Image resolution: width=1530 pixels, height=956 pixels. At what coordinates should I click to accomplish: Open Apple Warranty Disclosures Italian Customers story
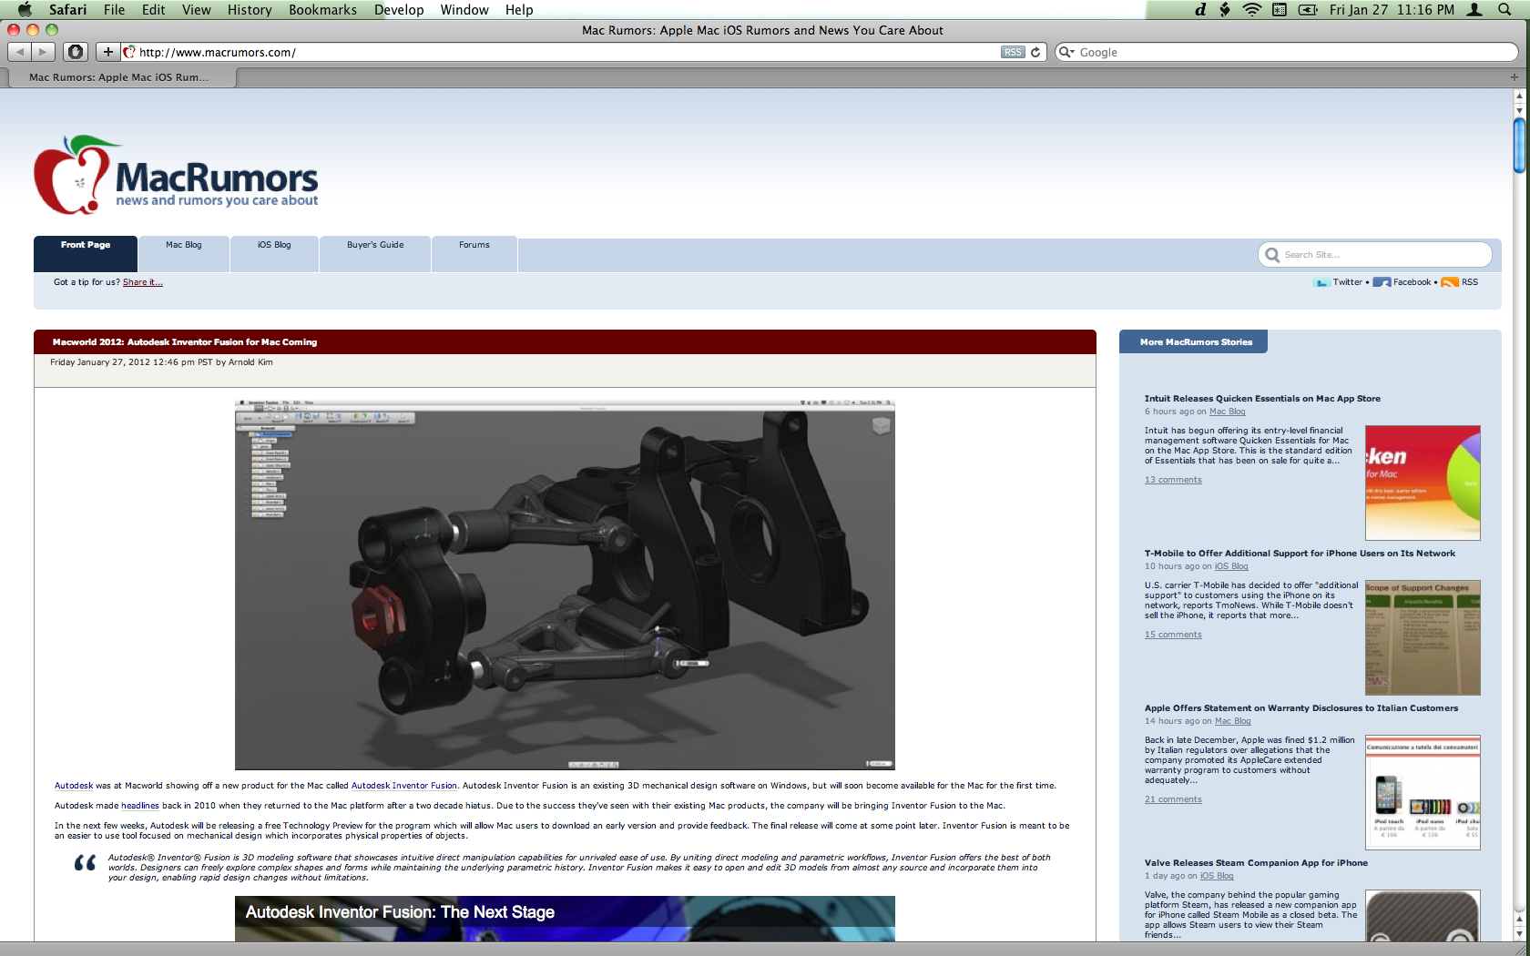[x=1301, y=708]
